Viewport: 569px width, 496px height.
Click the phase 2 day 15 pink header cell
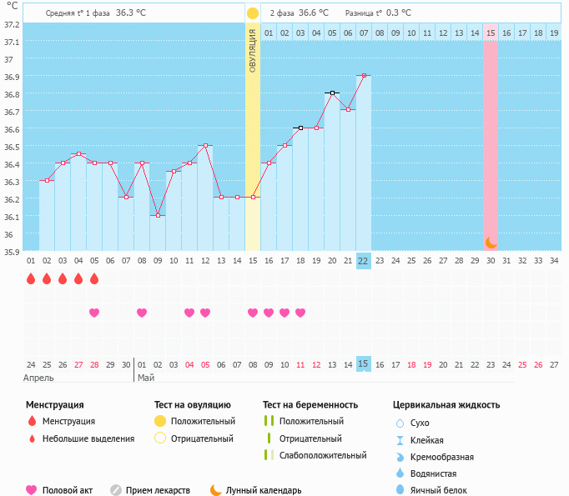click(491, 33)
